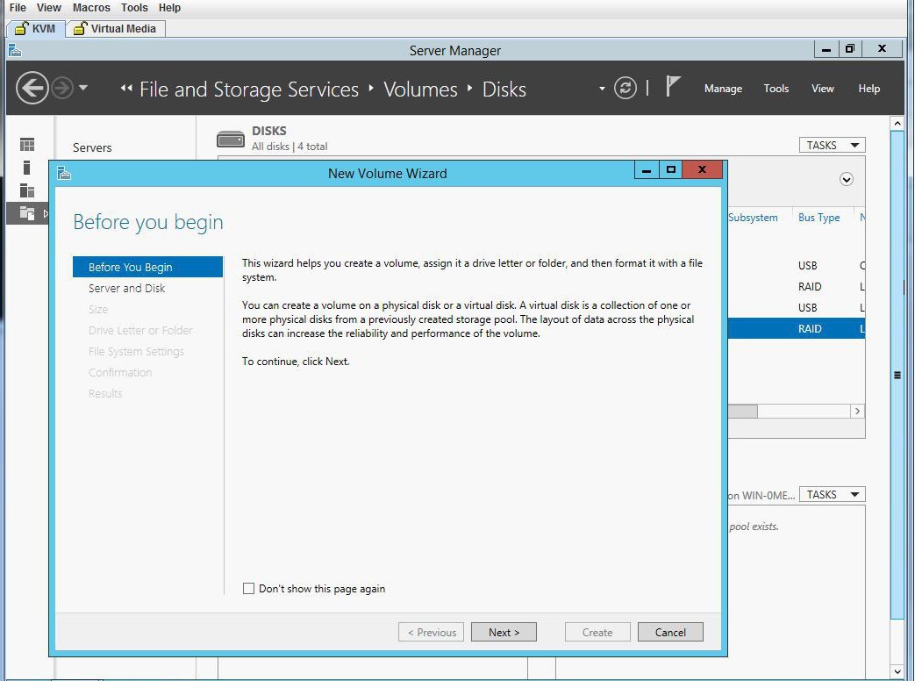
Task: Click the Server Manager vertical scrollbar down arrow
Action: tap(897, 671)
